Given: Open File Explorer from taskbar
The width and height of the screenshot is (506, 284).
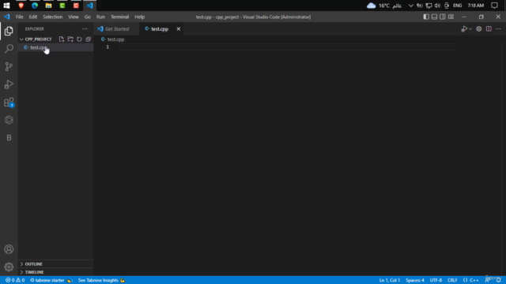Looking at the screenshot, I should pyautogui.click(x=48, y=6).
